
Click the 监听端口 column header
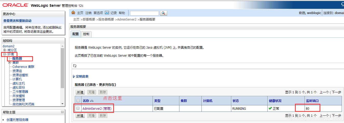click(312, 101)
